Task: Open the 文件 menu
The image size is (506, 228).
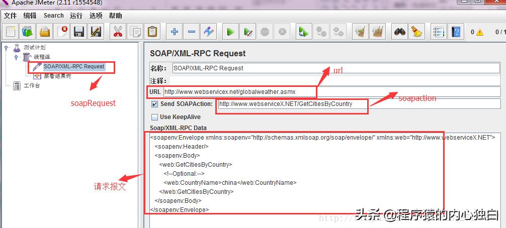Action: (x=11, y=16)
